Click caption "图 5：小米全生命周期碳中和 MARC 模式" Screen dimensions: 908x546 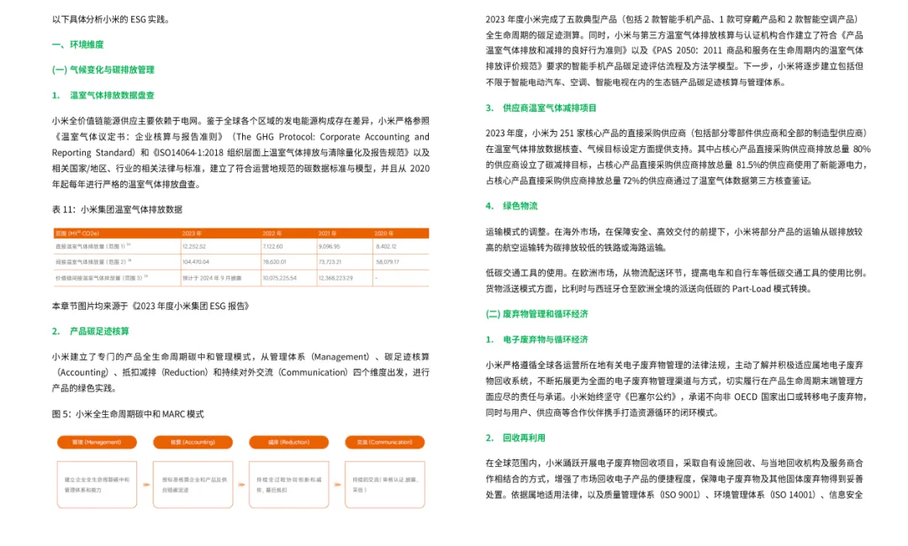[128, 414]
